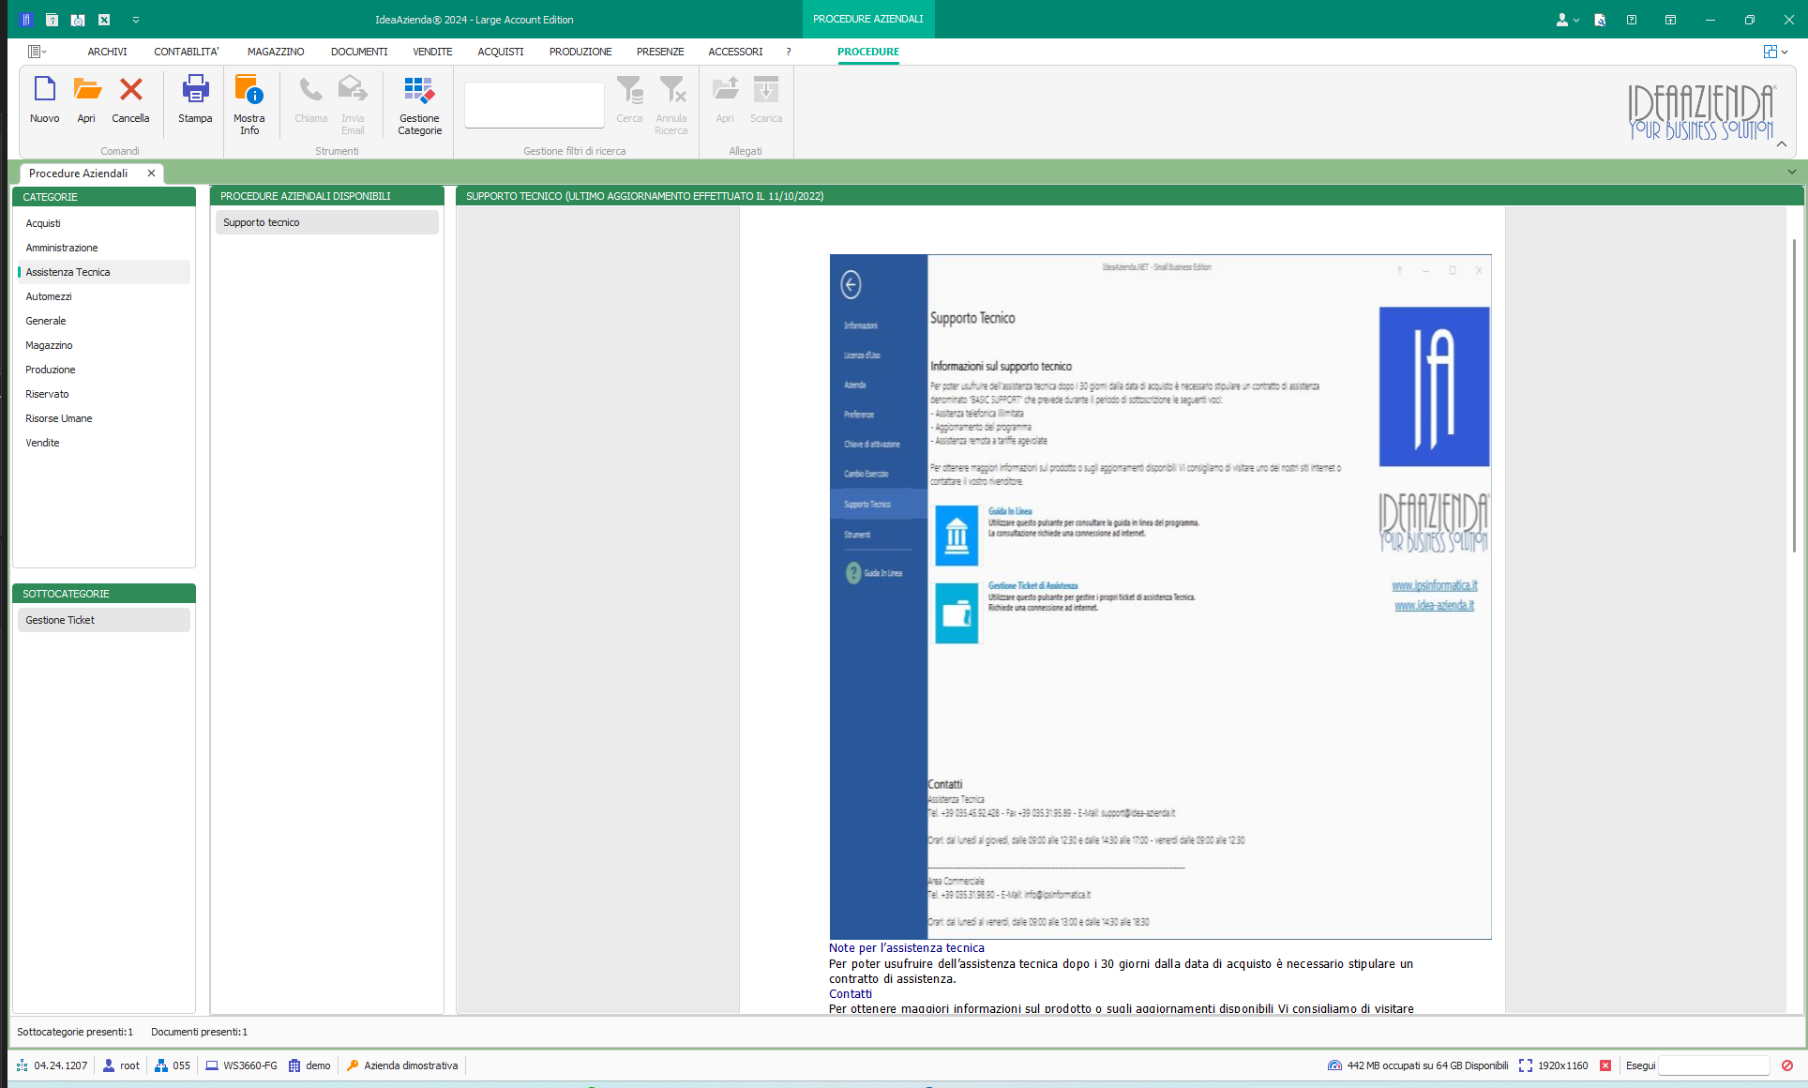The height and width of the screenshot is (1088, 1808).
Task: Expand the document tabs list chevron
Action: (x=1792, y=172)
